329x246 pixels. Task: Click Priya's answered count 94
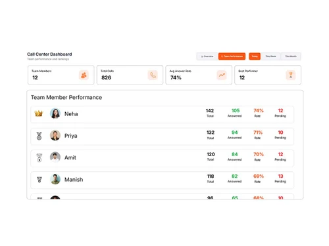[234, 133]
